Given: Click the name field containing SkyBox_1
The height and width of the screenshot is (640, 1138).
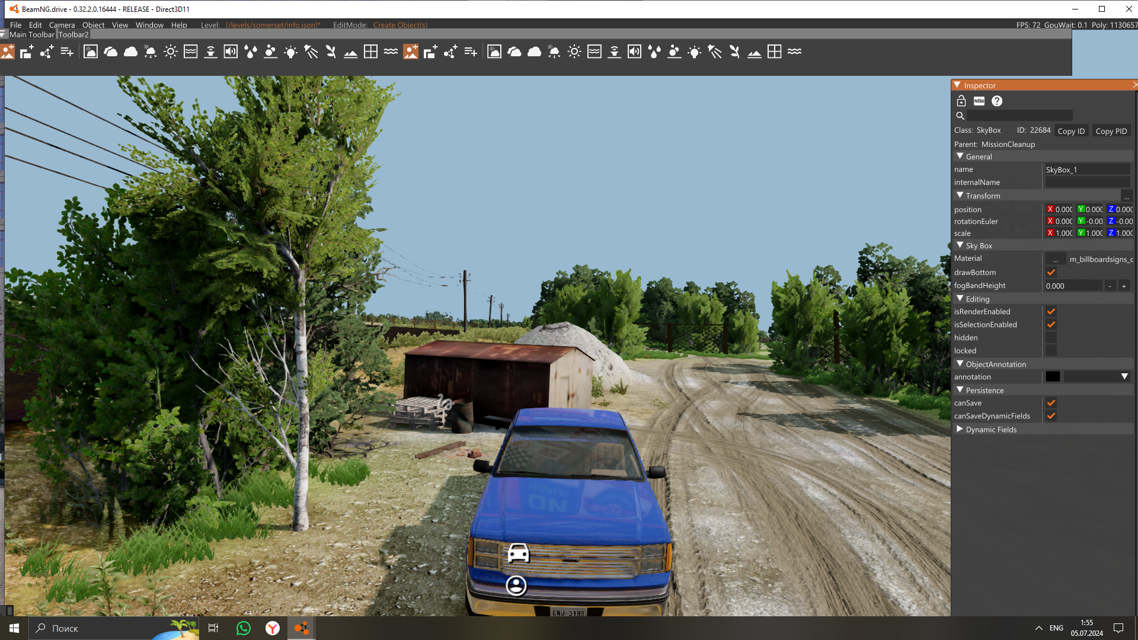Looking at the screenshot, I should click(1087, 169).
